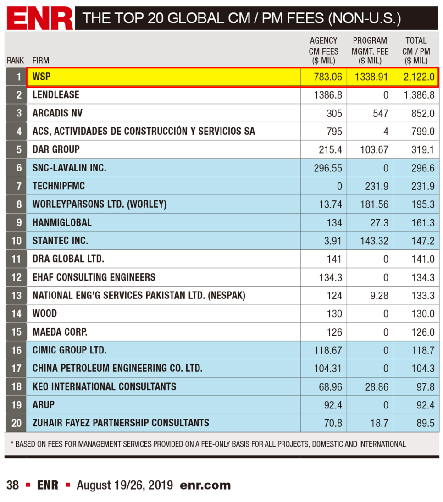Select Arcadis total 852.0
Screen dimensions: 443x502
click(423, 114)
